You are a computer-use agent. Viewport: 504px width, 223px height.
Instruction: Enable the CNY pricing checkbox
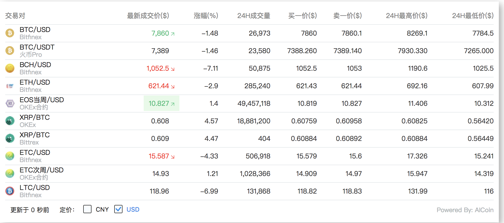pyautogui.click(x=87, y=209)
